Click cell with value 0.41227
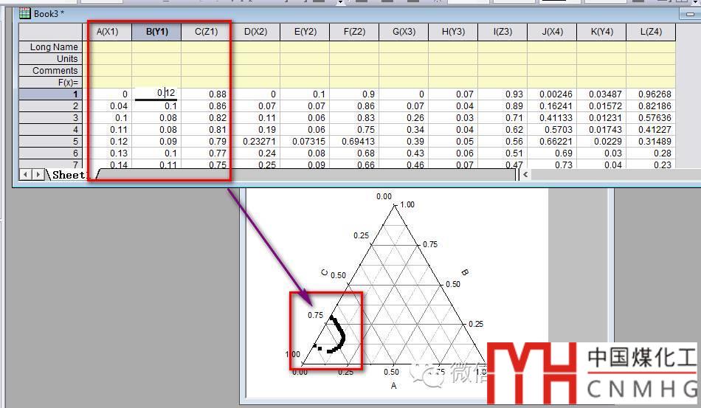The height and width of the screenshot is (408, 701). (651, 130)
